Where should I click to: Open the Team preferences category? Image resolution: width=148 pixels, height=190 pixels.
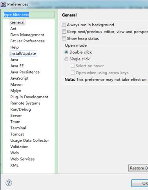point(15,122)
